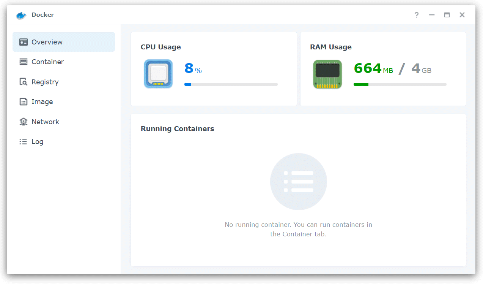483x285 pixels.
Task: Click the Log list icon
Action: [x=24, y=141]
